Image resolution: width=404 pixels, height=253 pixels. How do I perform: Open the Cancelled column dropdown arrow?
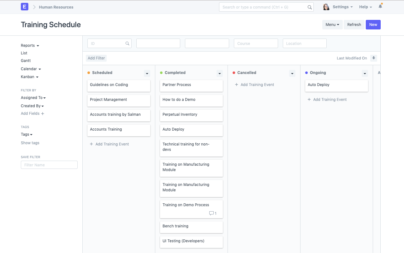pos(292,73)
